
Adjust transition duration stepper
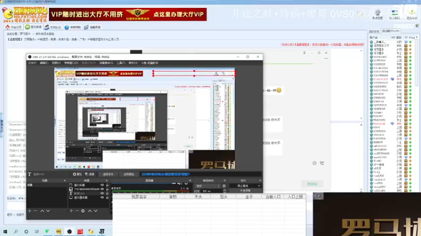point(225,191)
